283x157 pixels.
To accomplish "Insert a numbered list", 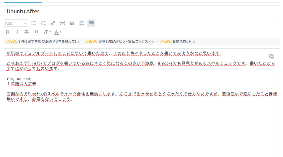I will click(44, 23).
